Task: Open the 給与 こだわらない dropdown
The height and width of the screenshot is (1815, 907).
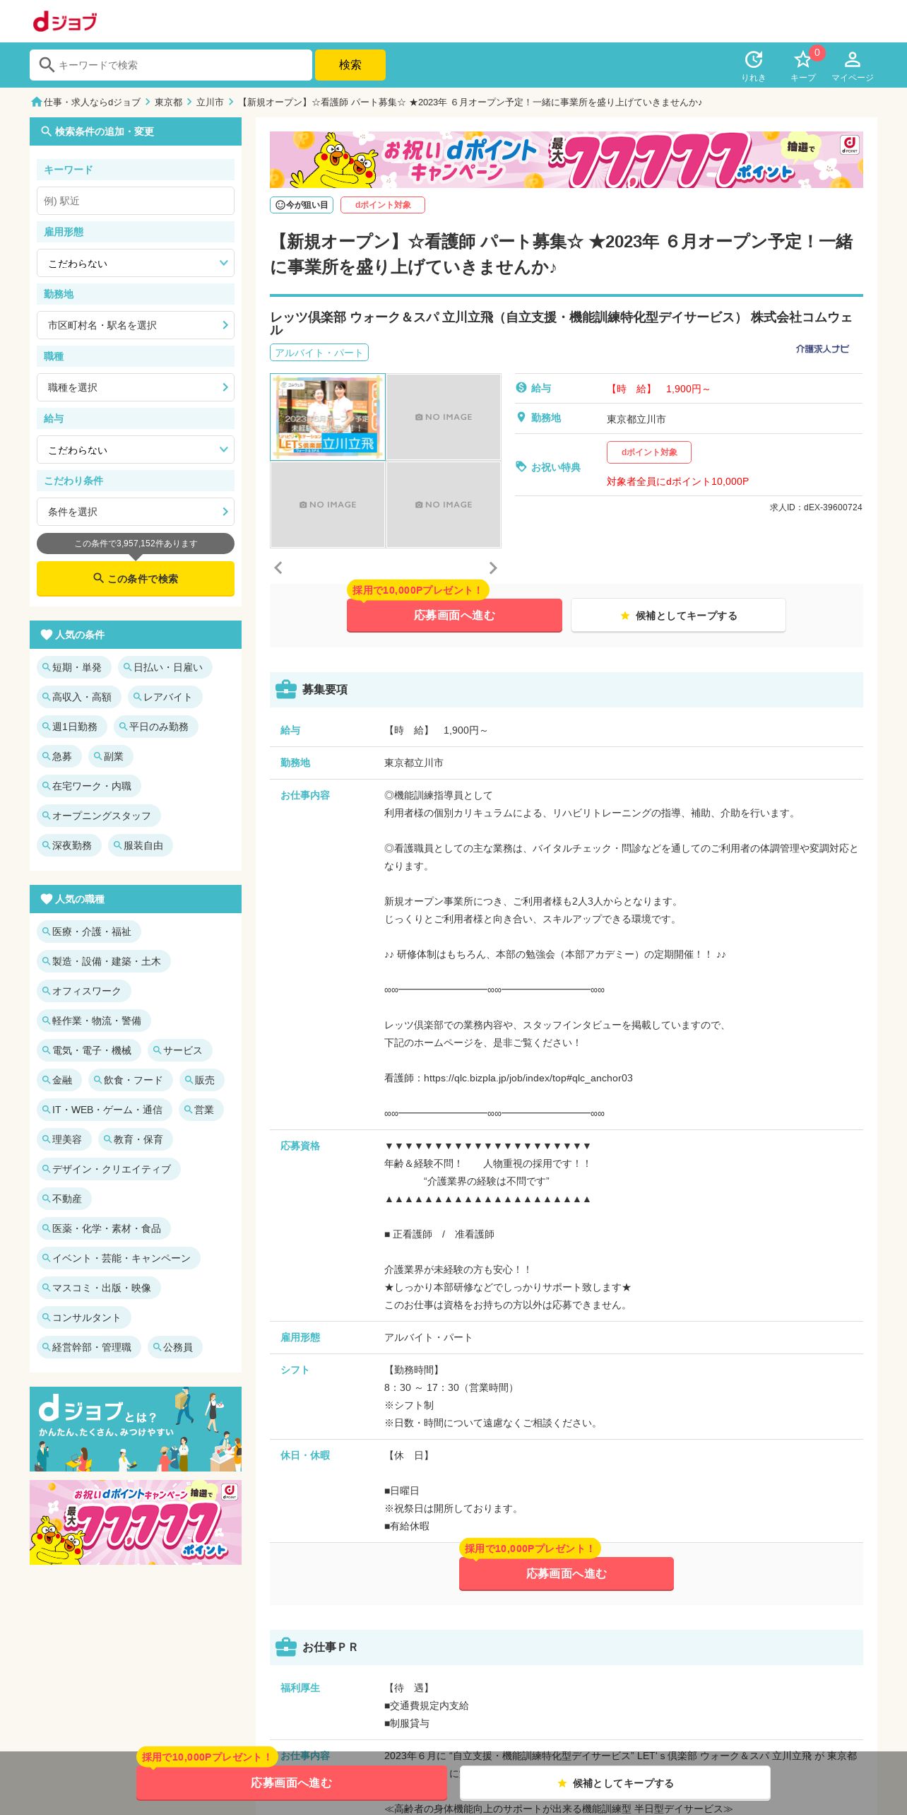Action: pyautogui.click(x=136, y=450)
